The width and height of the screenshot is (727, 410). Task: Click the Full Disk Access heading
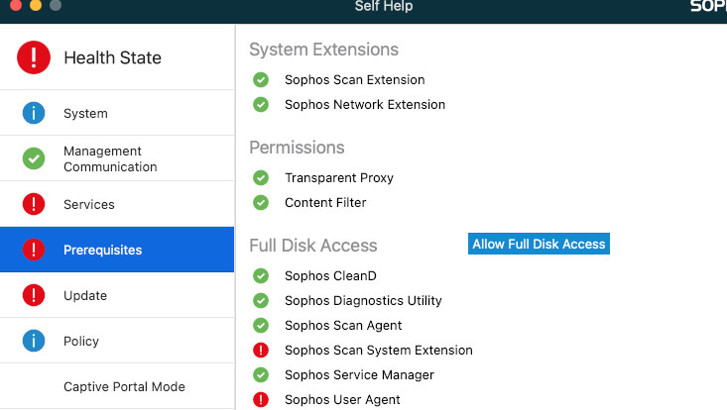point(313,246)
